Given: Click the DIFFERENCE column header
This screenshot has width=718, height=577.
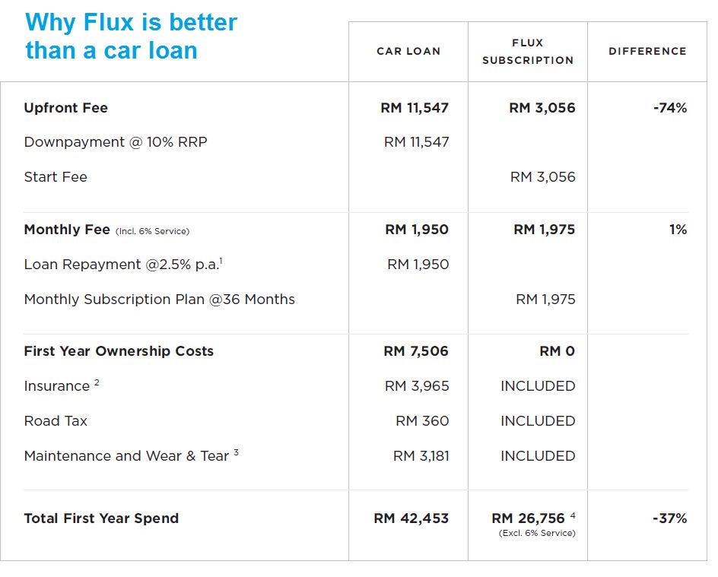Looking at the screenshot, I should 647,51.
